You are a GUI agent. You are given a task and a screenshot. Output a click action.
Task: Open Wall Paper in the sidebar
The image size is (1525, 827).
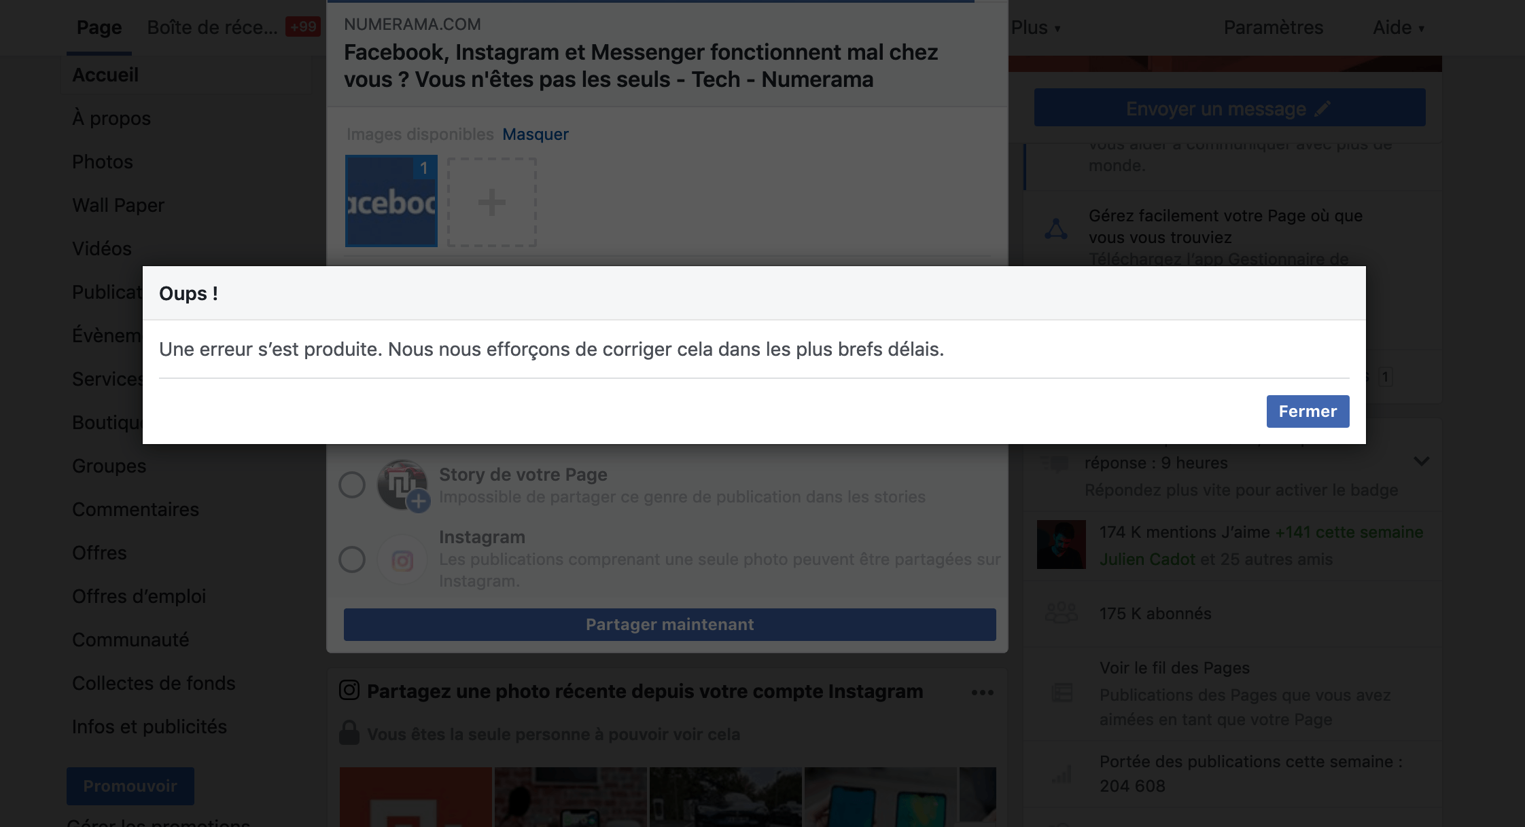click(x=118, y=205)
